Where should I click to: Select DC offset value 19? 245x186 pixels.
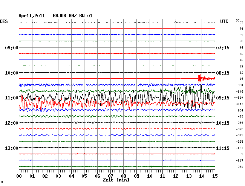(x=241, y=79)
